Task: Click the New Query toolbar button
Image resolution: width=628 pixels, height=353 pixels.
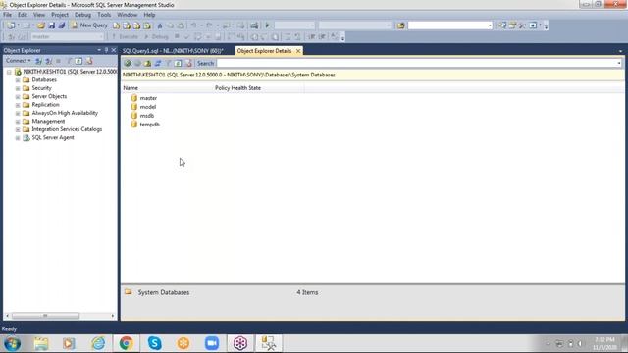Action: click(x=89, y=25)
